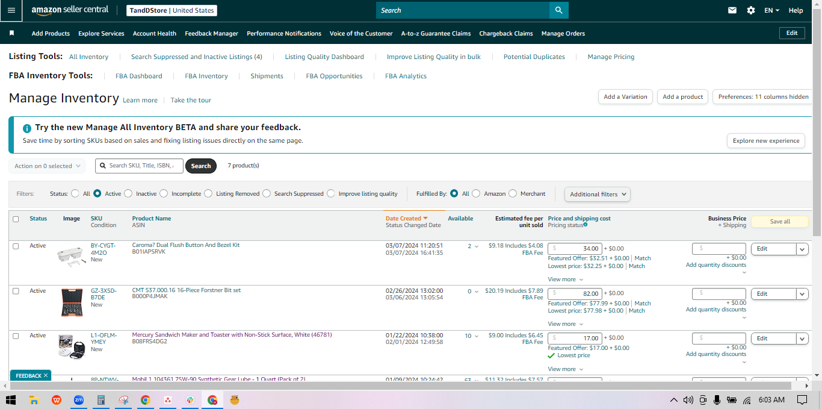Select the Amazon fulfilled-by radio button
This screenshot has width=822, height=409.
pyautogui.click(x=476, y=193)
